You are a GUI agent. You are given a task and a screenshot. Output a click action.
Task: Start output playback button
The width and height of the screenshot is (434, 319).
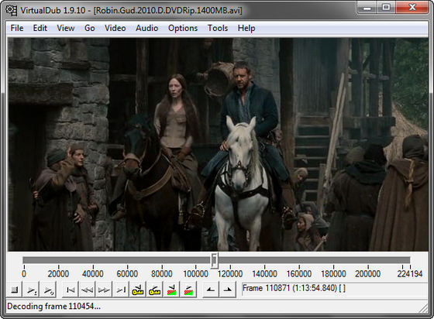click(x=48, y=290)
